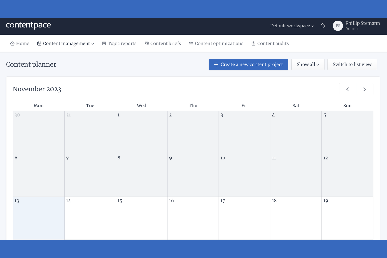Expand the Content management submenu chevron
The image size is (387, 258).
pos(93,44)
